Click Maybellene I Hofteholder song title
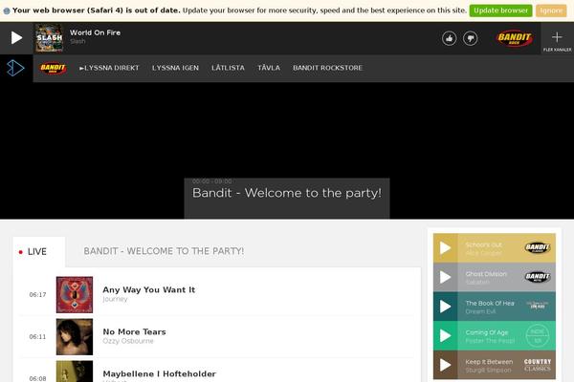The height and width of the screenshot is (382, 574). coord(160,374)
